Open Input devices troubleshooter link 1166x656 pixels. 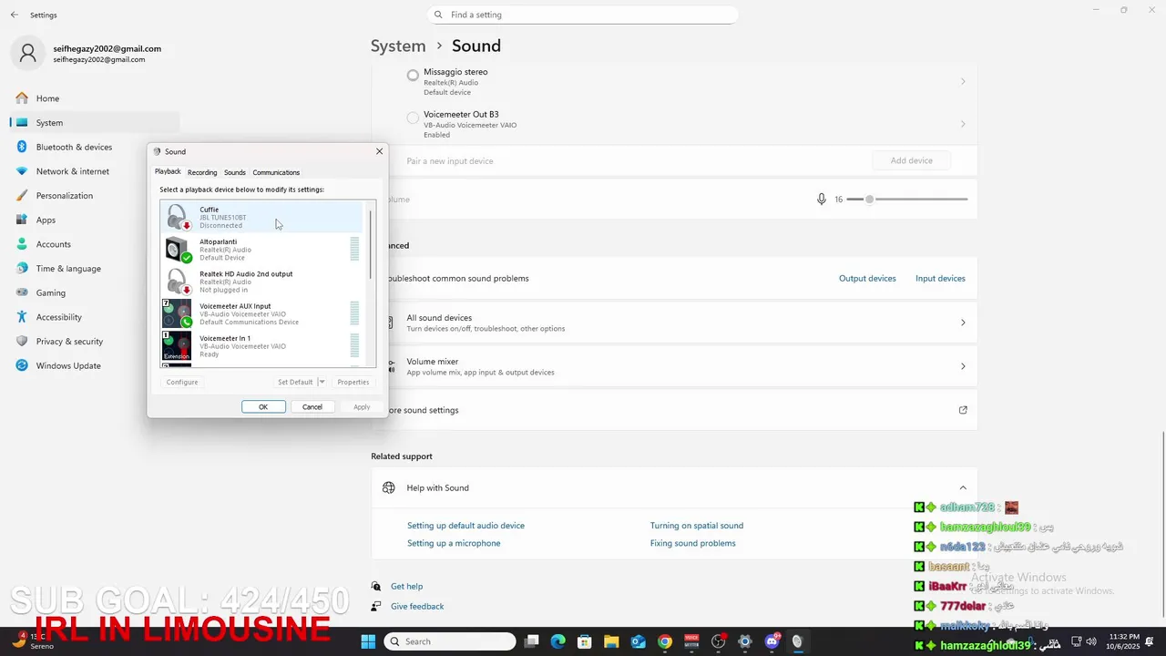click(940, 279)
